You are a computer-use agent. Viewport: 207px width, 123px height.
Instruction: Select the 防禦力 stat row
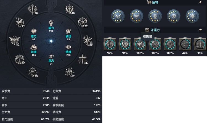click(x=76, y=91)
